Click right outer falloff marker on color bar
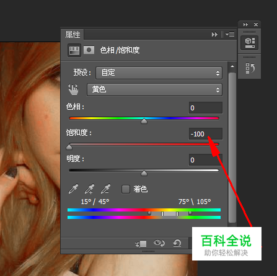 190,213
